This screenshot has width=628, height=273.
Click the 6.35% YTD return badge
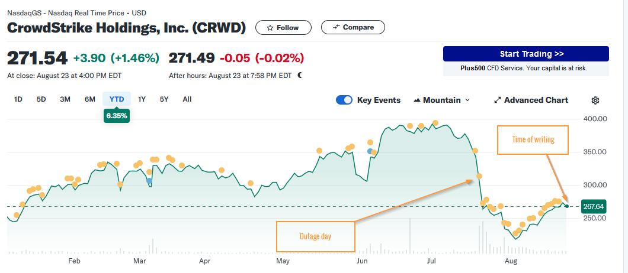117,116
